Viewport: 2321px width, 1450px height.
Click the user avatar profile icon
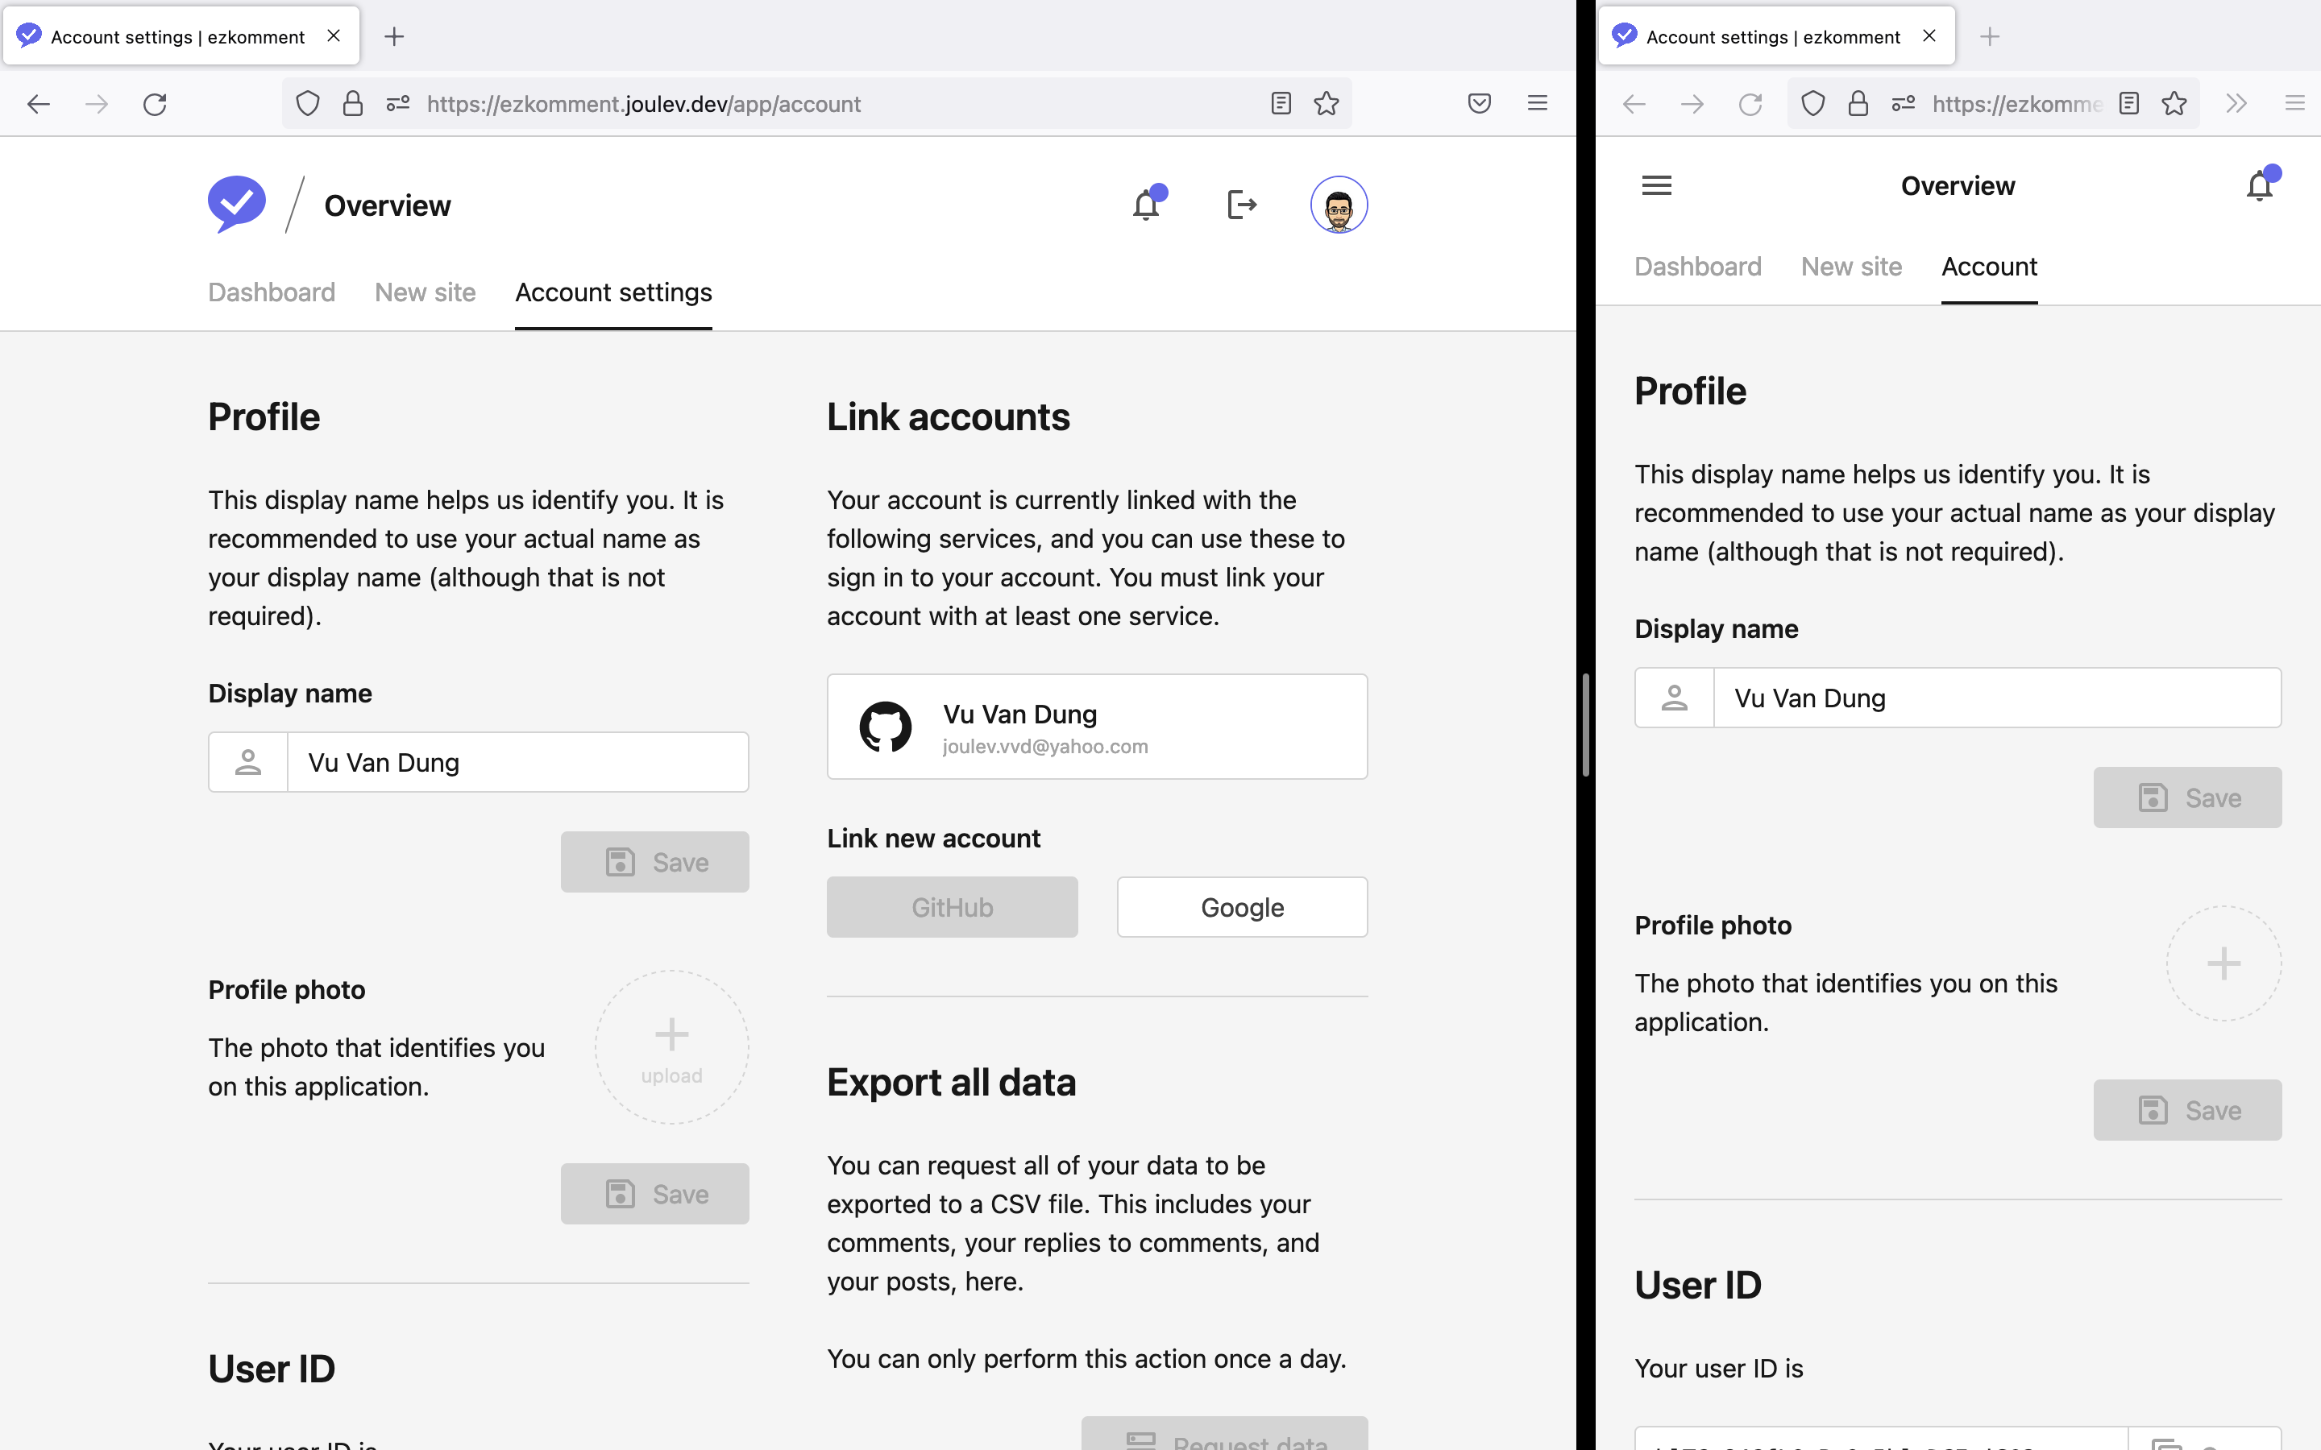tap(1337, 204)
